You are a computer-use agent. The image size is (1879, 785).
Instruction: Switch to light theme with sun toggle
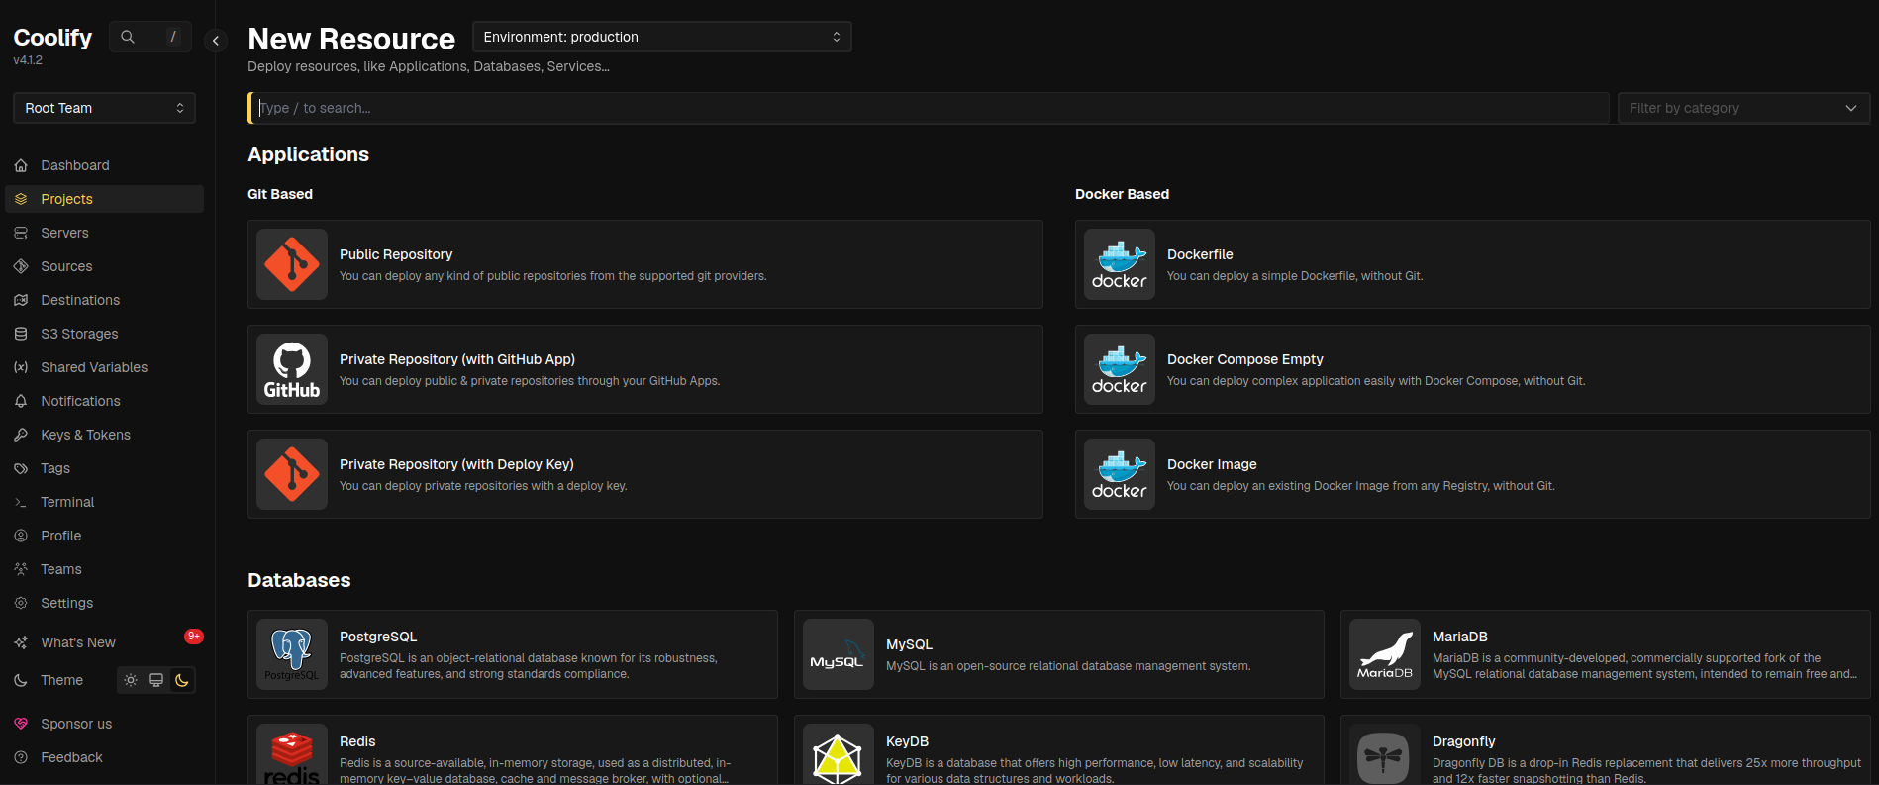[x=131, y=680]
